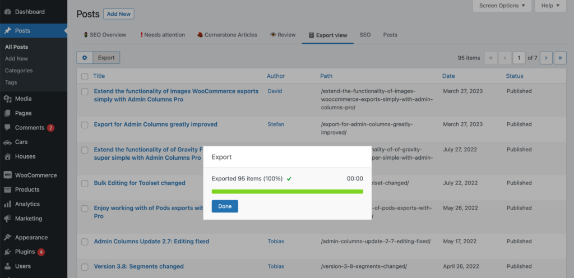Click the Media library icon
The width and height of the screenshot is (574, 278).
click(x=7, y=99)
